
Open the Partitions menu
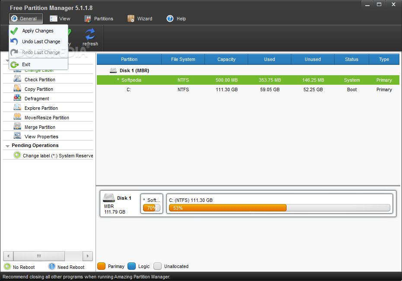coord(99,19)
